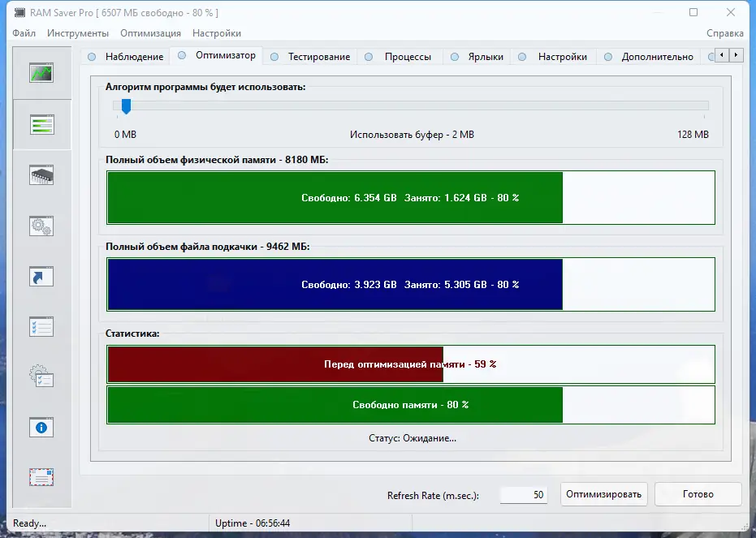Click the Использовать буфер - 2 MB label
This screenshot has height=538, width=756.
click(412, 135)
